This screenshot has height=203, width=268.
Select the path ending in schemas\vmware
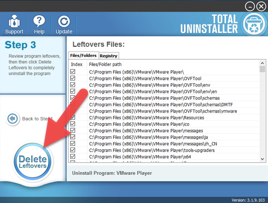click(x=163, y=111)
